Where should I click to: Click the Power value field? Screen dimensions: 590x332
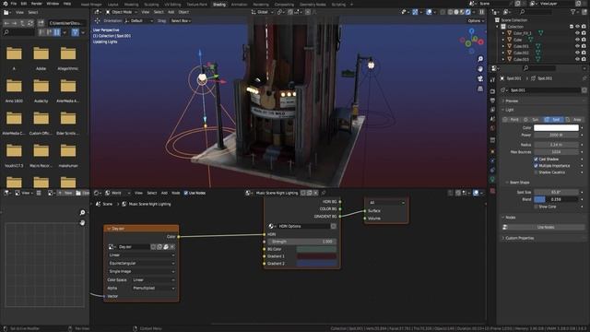click(556, 136)
